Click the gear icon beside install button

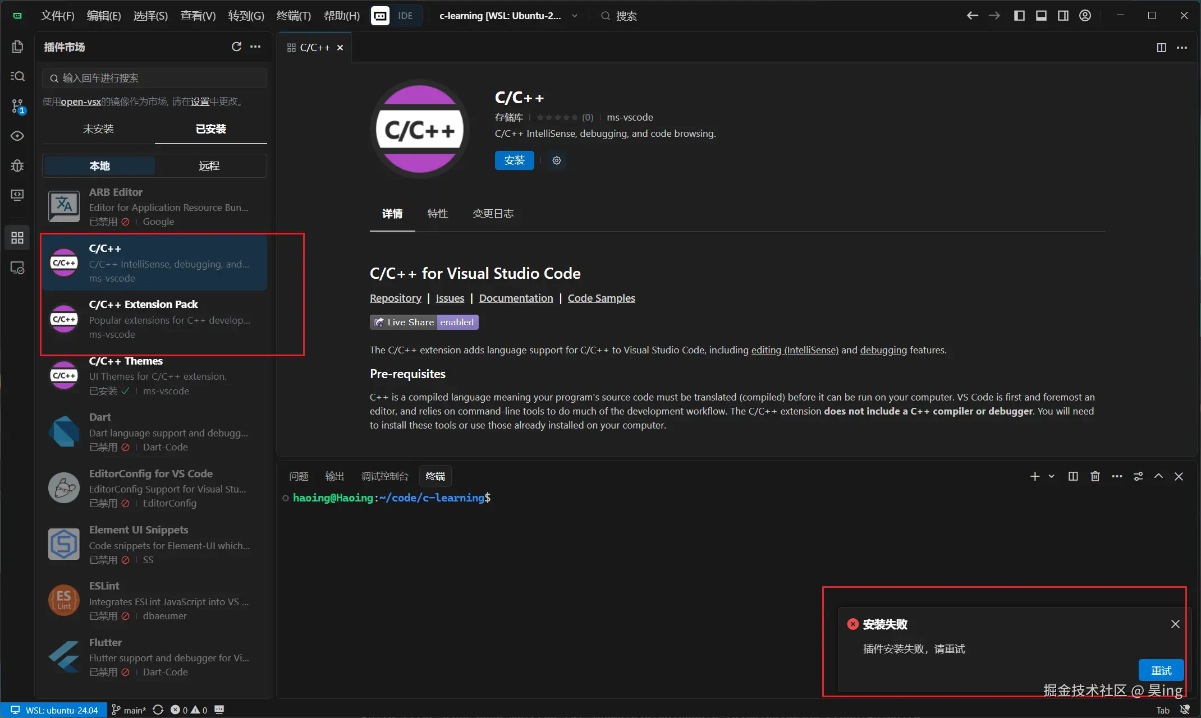556,160
